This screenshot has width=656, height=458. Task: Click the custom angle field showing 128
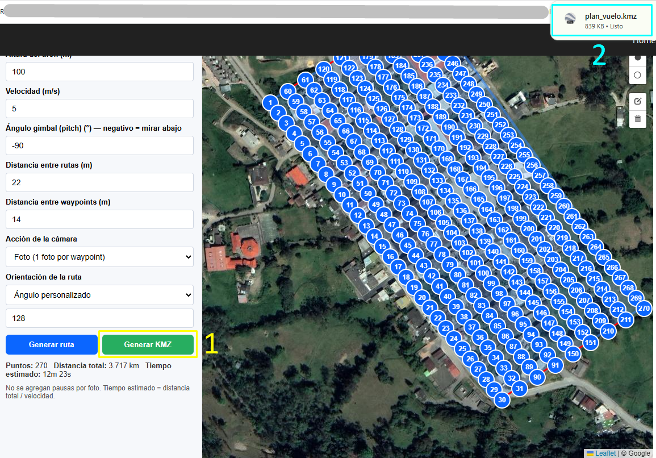point(99,318)
